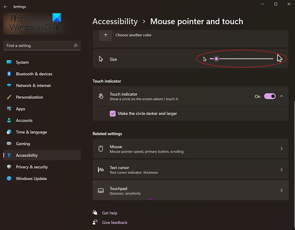The width and height of the screenshot is (295, 230).
Task: Click the mouse pointer Size slider handle
Action: pyautogui.click(x=216, y=59)
